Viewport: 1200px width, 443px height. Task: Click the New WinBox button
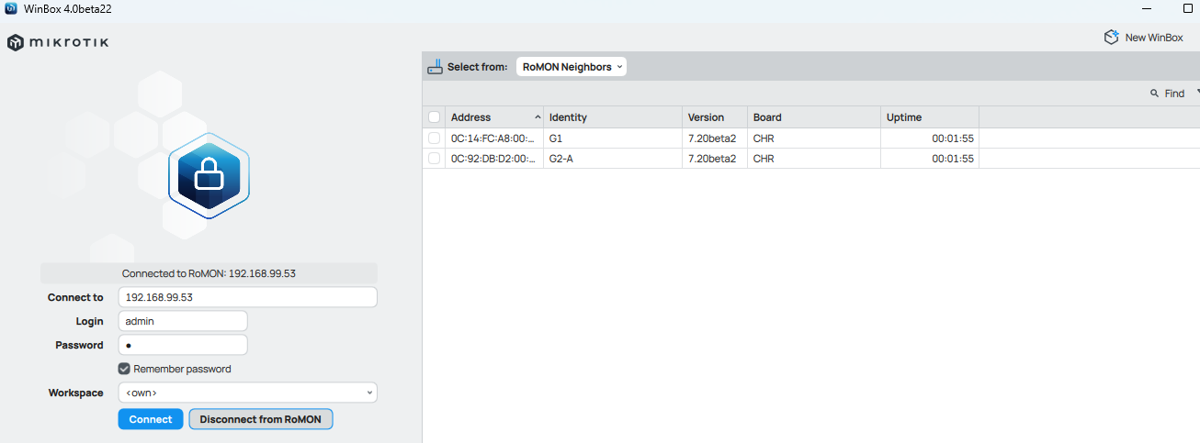pyautogui.click(x=1143, y=38)
